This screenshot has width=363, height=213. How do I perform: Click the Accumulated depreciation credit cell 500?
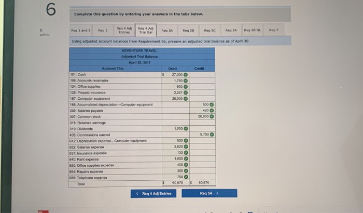[202, 104]
